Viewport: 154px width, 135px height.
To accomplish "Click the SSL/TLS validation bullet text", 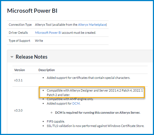I will pyautogui.click(x=96, y=126).
